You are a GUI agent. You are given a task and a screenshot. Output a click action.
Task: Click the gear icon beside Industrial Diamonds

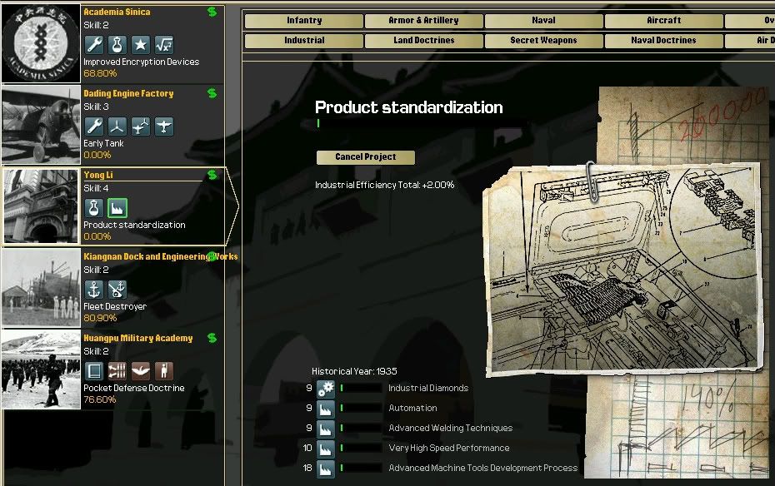[325, 389]
